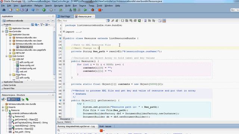Click the magnifier icon in log panel
The height and width of the screenshot is (134, 239).
[x=59, y=130]
